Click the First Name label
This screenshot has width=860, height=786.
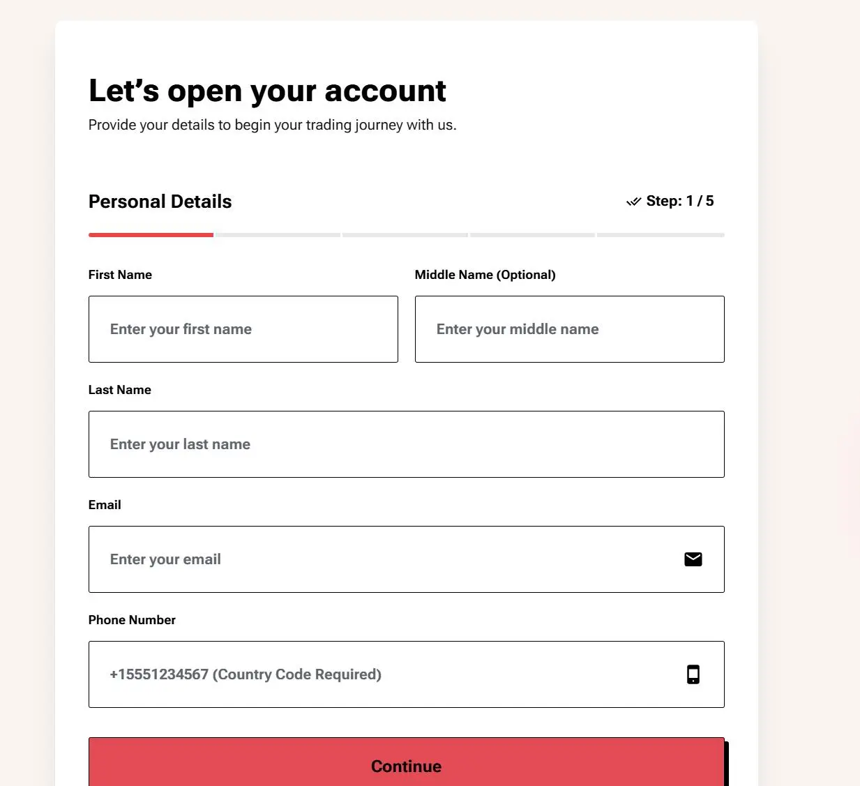[120, 275]
